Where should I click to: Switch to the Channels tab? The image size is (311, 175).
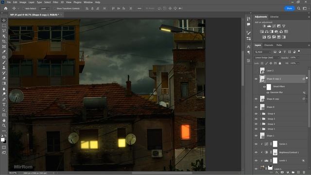(x=269, y=45)
